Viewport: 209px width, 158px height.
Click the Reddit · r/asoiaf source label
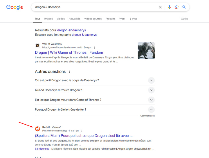point(51,127)
